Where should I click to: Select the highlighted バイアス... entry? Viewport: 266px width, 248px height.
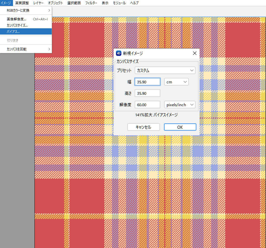pos(26,31)
